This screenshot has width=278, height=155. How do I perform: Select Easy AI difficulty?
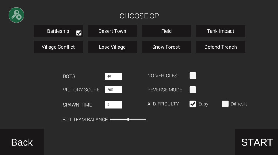[x=193, y=104]
